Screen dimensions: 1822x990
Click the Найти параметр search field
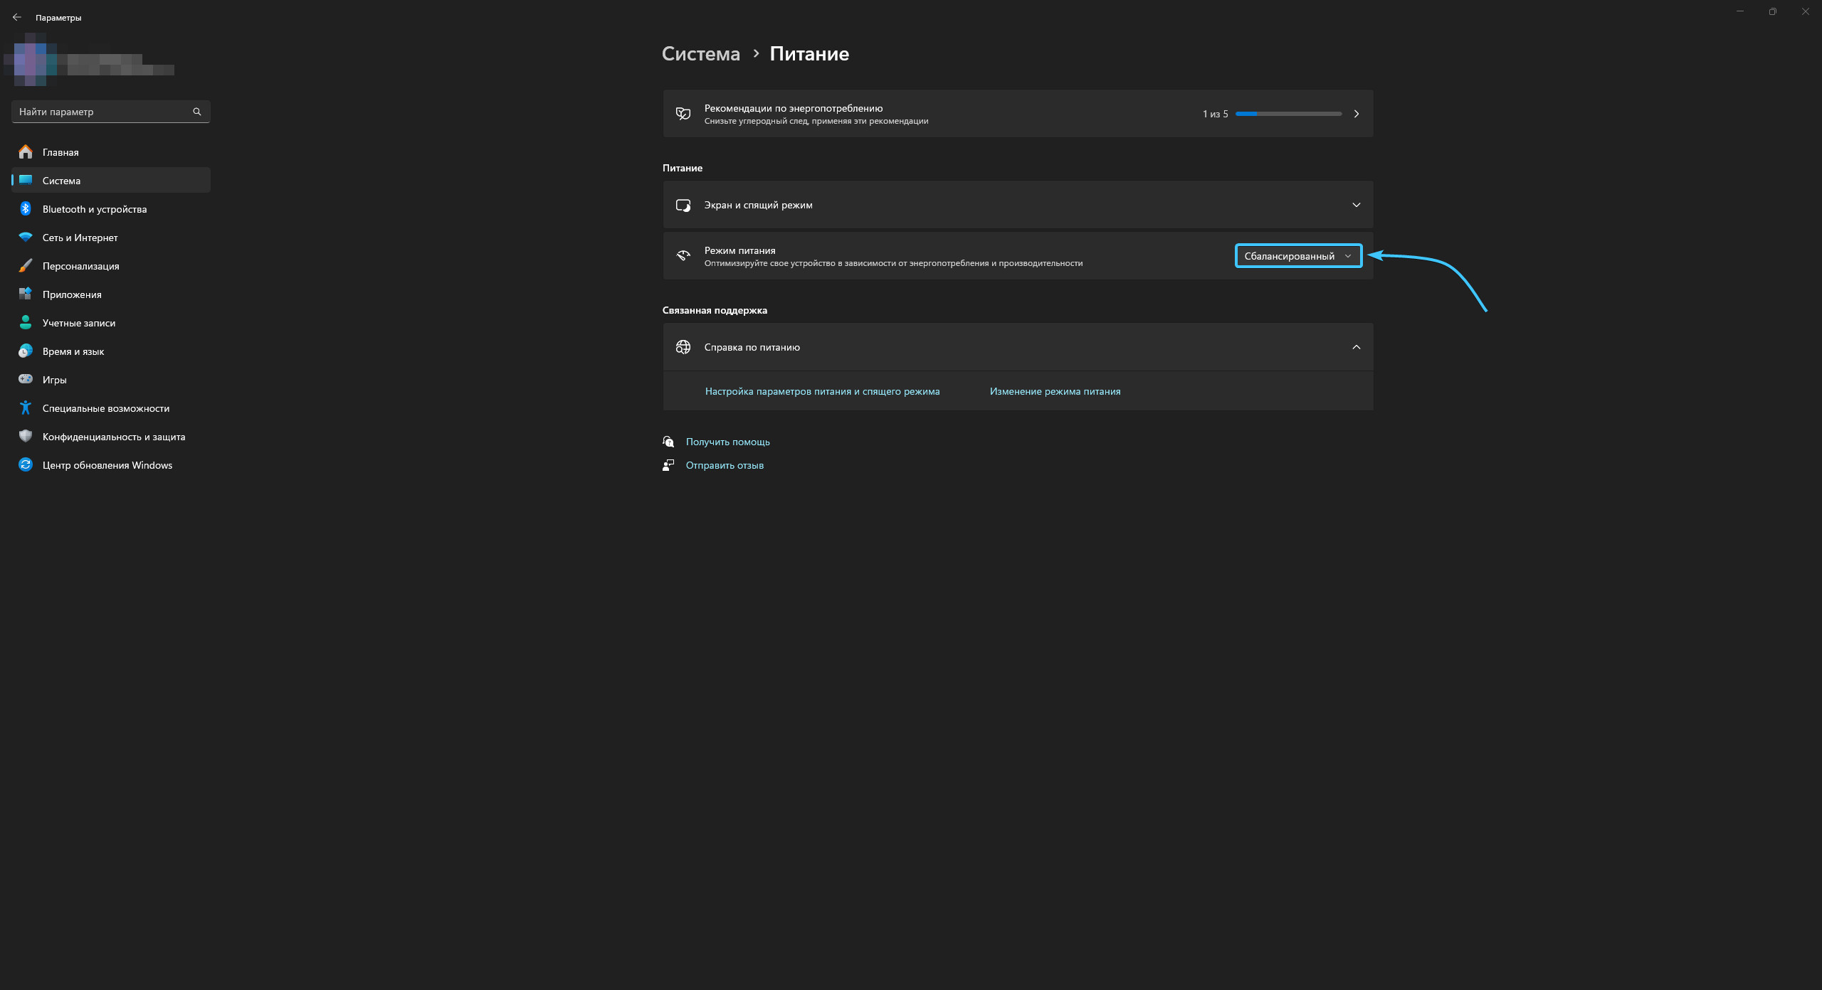tap(103, 112)
